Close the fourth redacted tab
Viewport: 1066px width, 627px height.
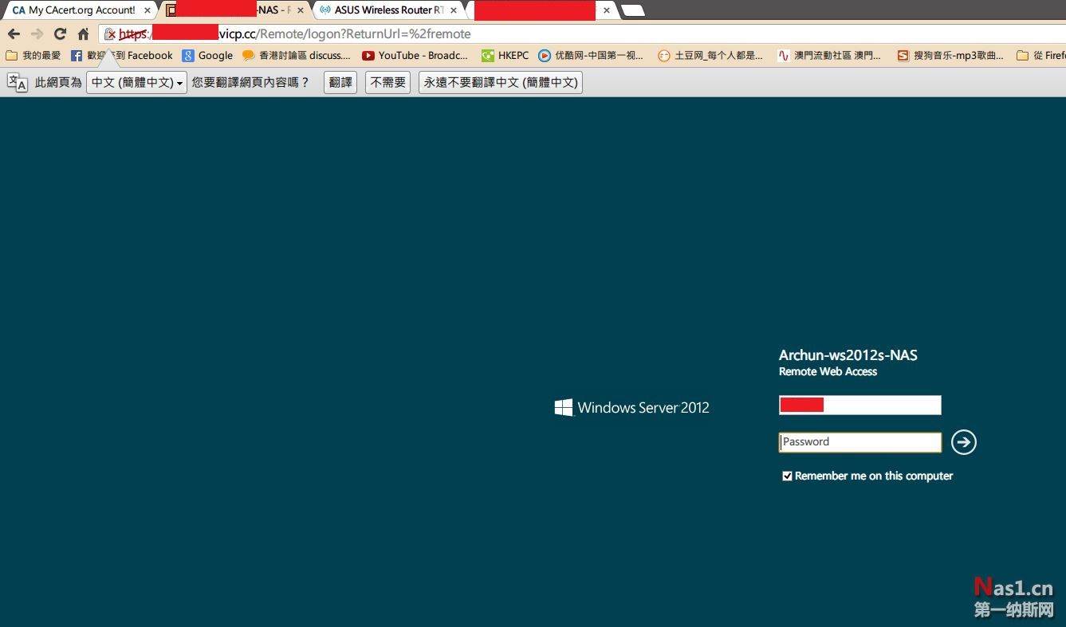click(607, 10)
